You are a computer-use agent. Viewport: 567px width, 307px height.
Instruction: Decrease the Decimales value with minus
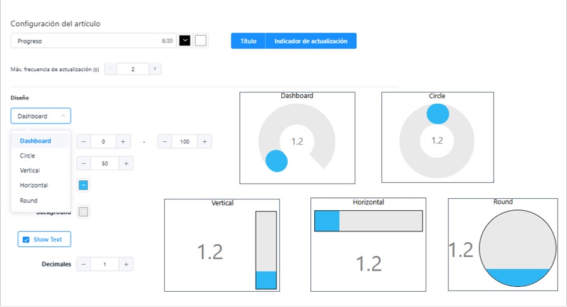point(84,264)
